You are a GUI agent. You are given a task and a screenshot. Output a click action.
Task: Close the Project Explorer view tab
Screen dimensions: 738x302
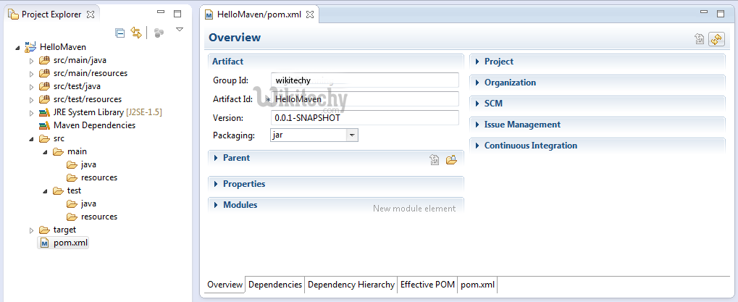click(x=91, y=14)
